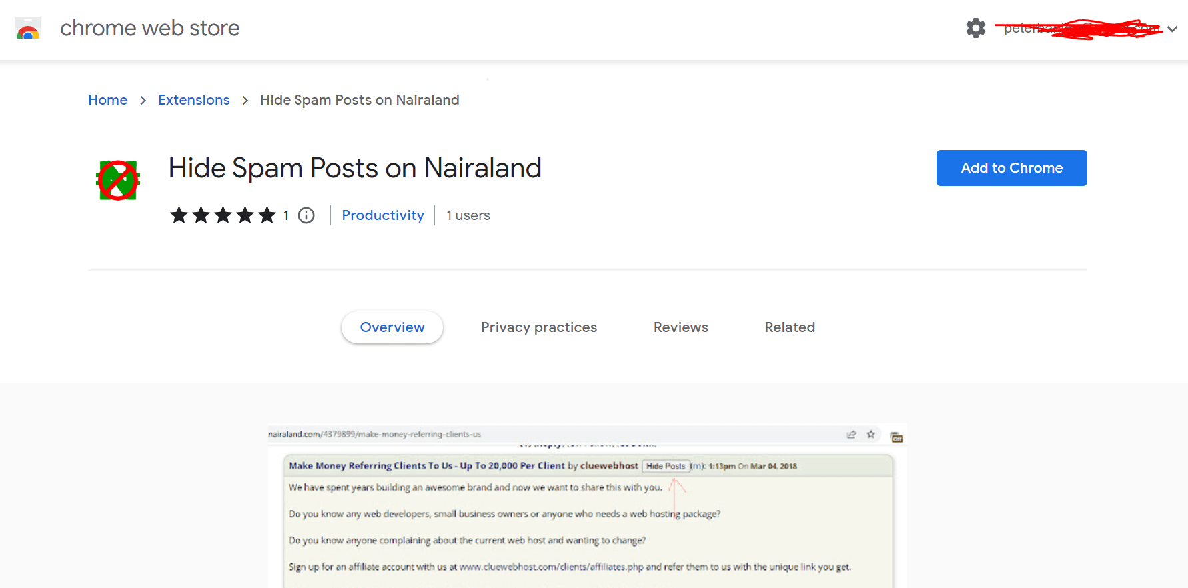The height and width of the screenshot is (588, 1188).
Task: Switch to the Related tab
Action: click(790, 327)
